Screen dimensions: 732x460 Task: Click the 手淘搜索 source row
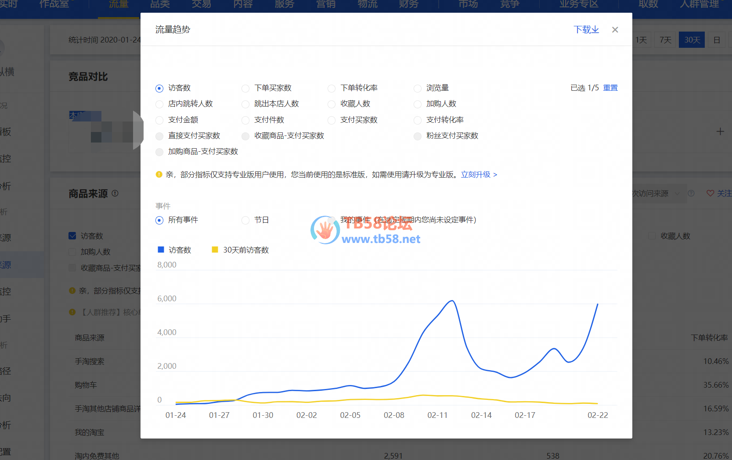[x=90, y=361]
